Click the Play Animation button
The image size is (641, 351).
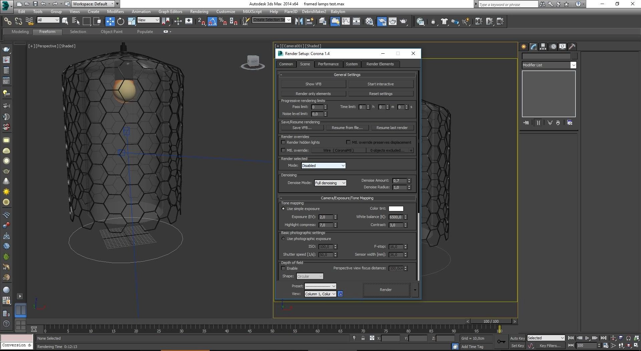coord(587,338)
